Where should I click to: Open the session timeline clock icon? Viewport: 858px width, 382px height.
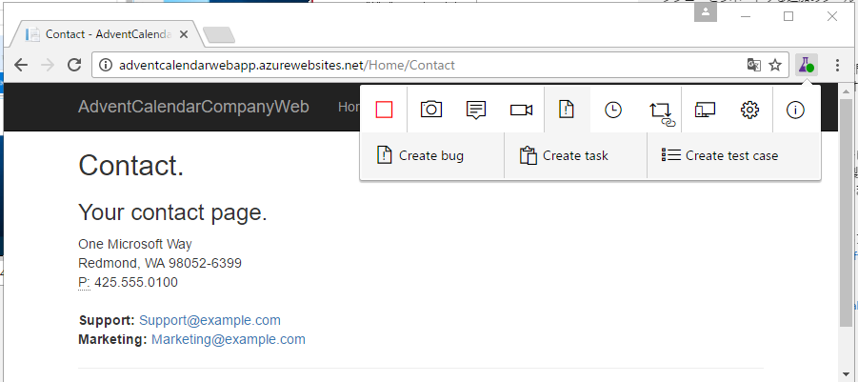click(613, 110)
